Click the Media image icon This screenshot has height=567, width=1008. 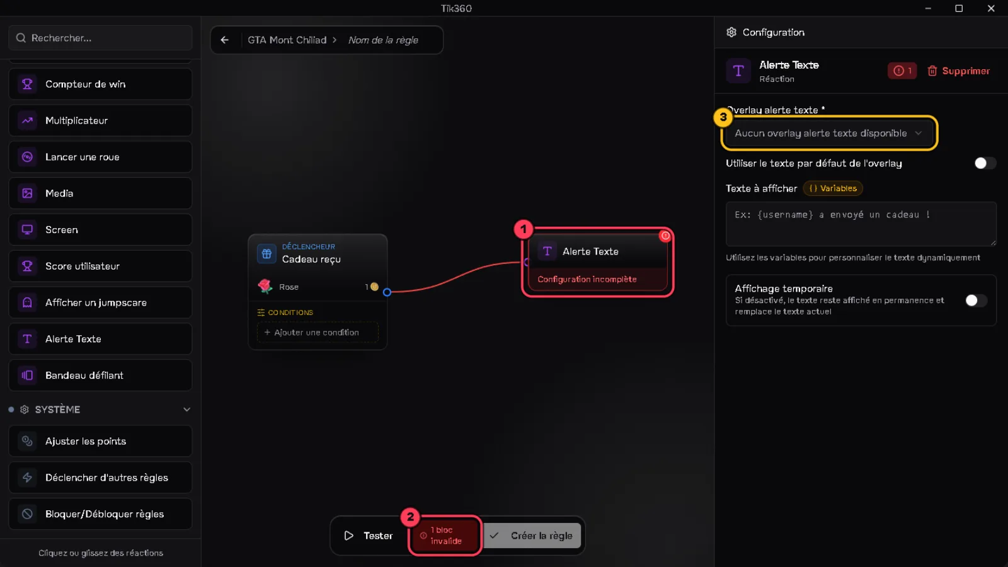27,193
